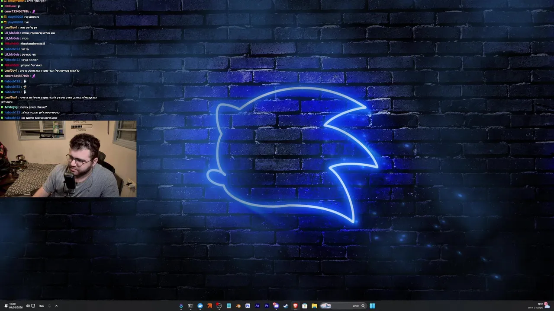Click the webcam overlay of the streamer
The image size is (554, 311).
(x=68, y=159)
